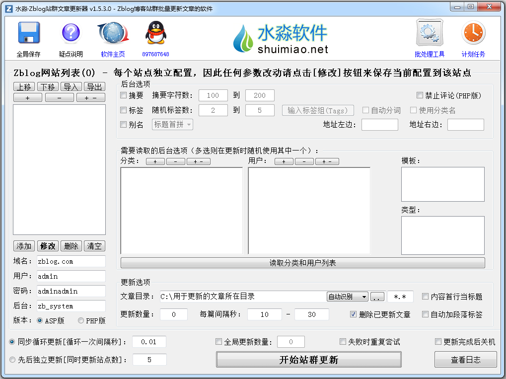The image size is (506, 379).
Task: Open the 计划任务 clock icon
Action: 473,33
